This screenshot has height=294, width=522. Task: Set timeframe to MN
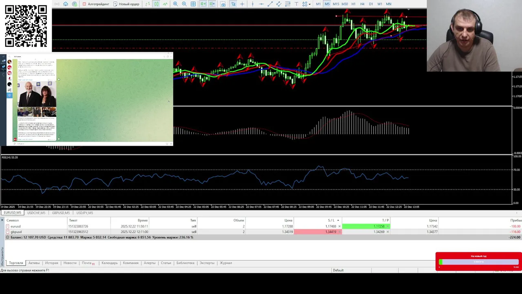388,4
